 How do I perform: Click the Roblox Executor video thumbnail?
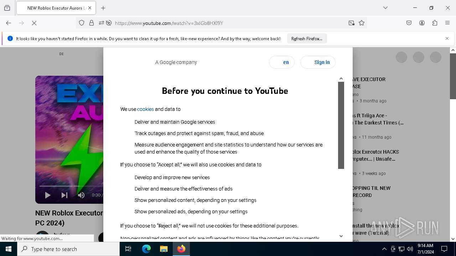(x=69, y=139)
